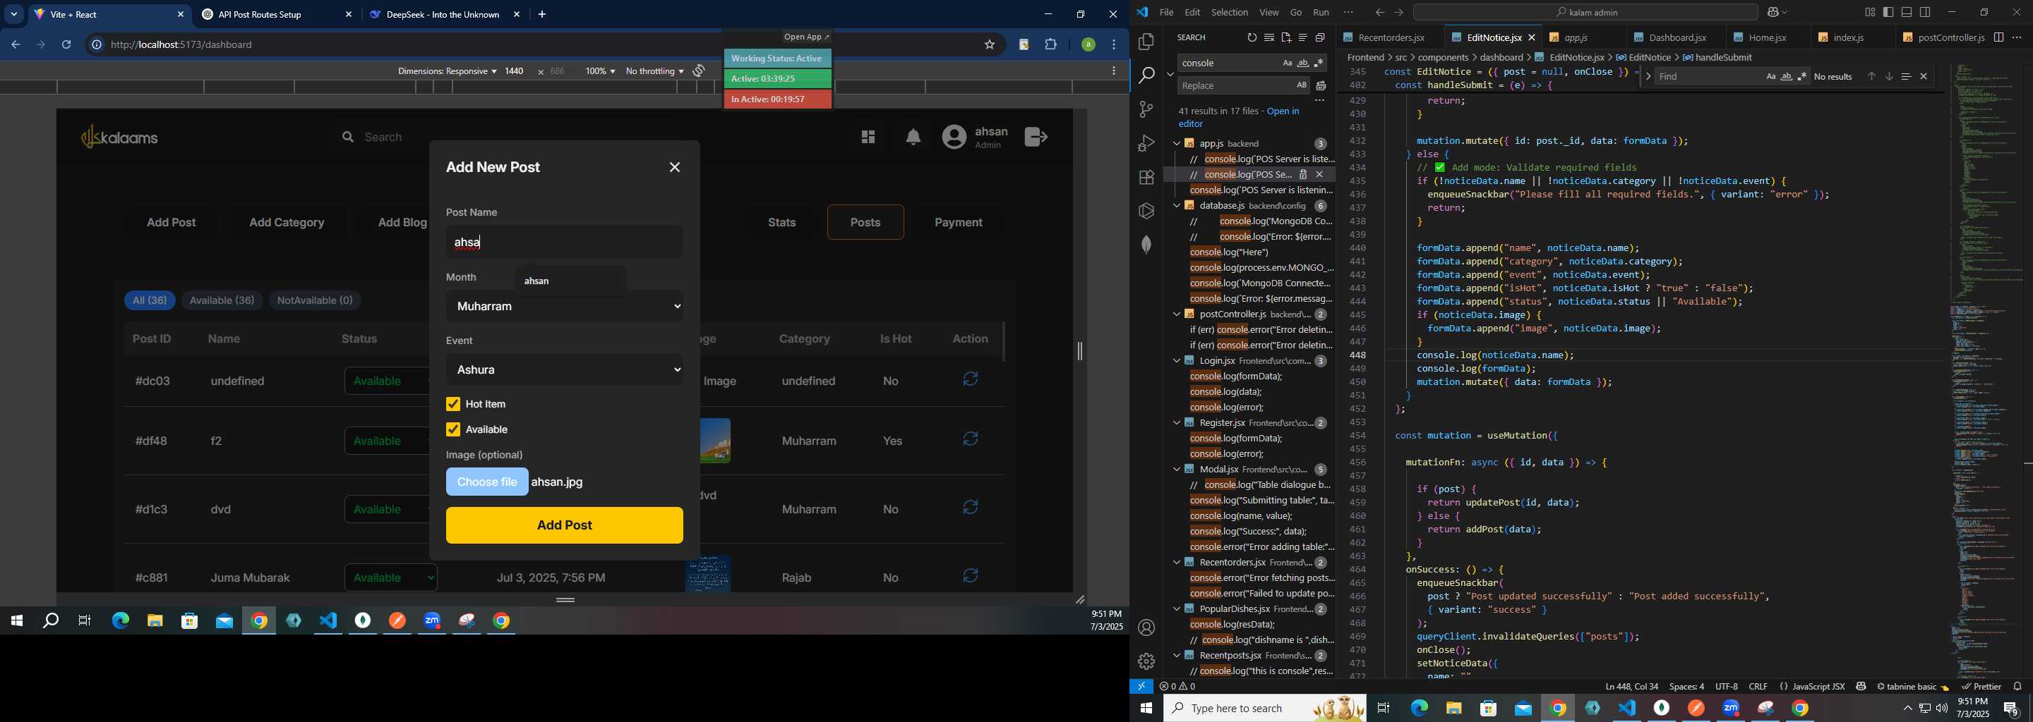Click the Post Name input containing ahsa
Viewport: 2033px width, 722px height.
pyautogui.click(x=564, y=243)
